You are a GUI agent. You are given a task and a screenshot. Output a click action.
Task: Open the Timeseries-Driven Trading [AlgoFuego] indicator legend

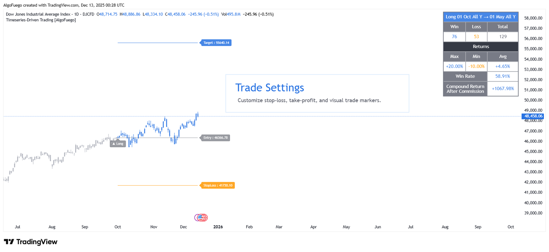coord(41,20)
